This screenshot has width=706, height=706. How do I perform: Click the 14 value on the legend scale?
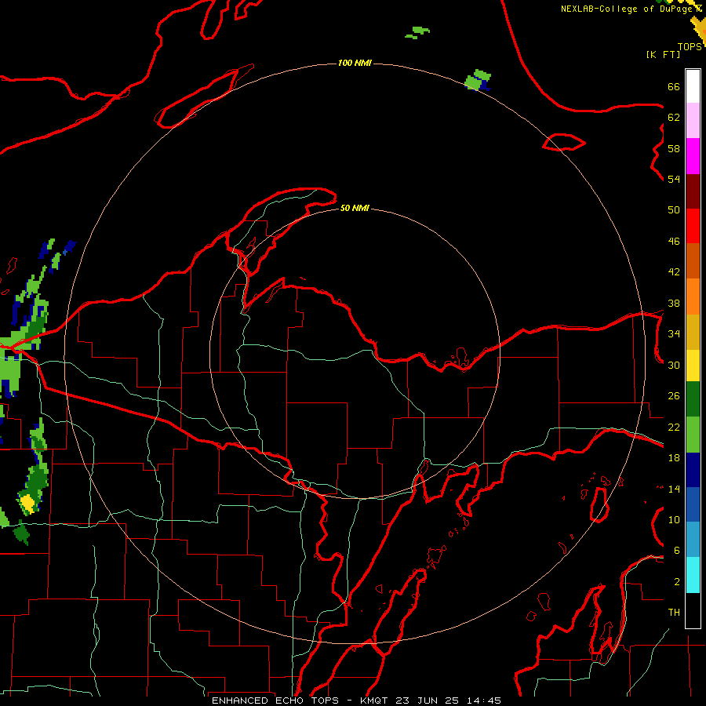674,489
